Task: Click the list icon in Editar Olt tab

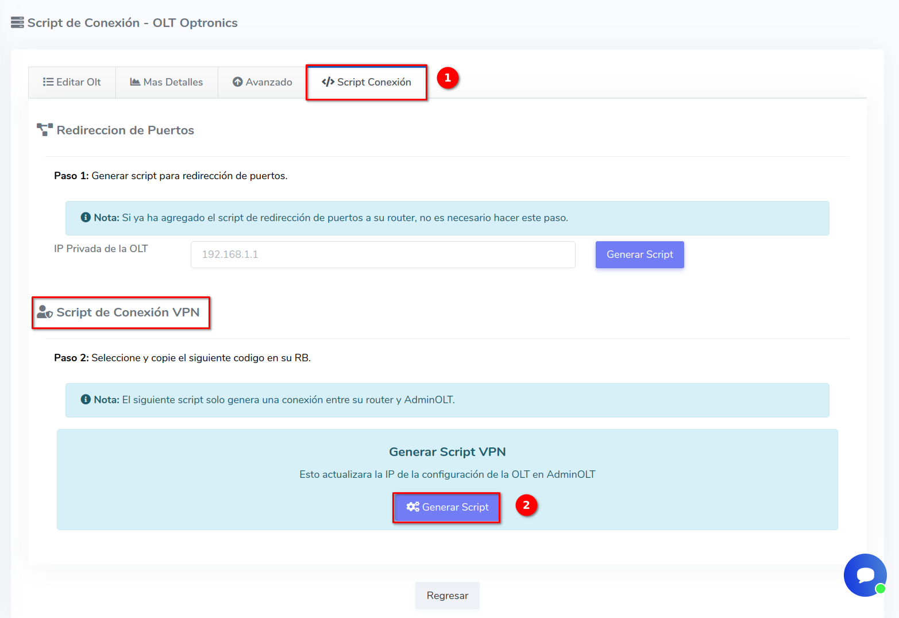Action: (48, 82)
